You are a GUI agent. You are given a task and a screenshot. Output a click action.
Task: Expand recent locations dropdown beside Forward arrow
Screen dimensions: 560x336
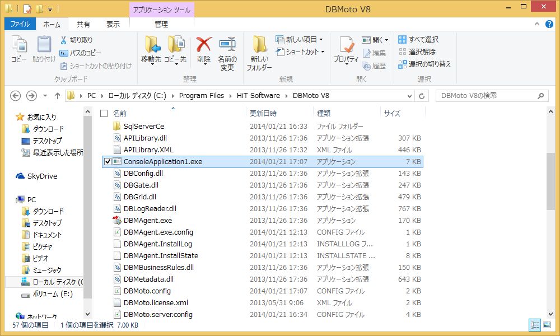click(x=45, y=96)
